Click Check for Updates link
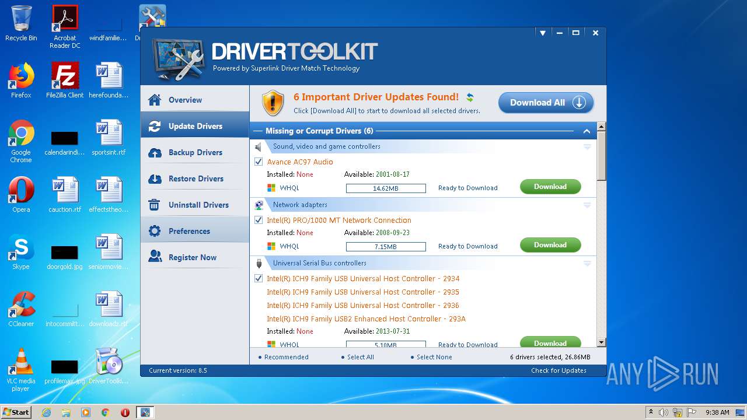 558,370
